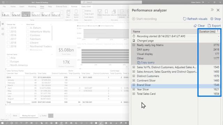Open the Model view in the left sidebar
The height and width of the screenshot is (125, 223).
coord(3,34)
